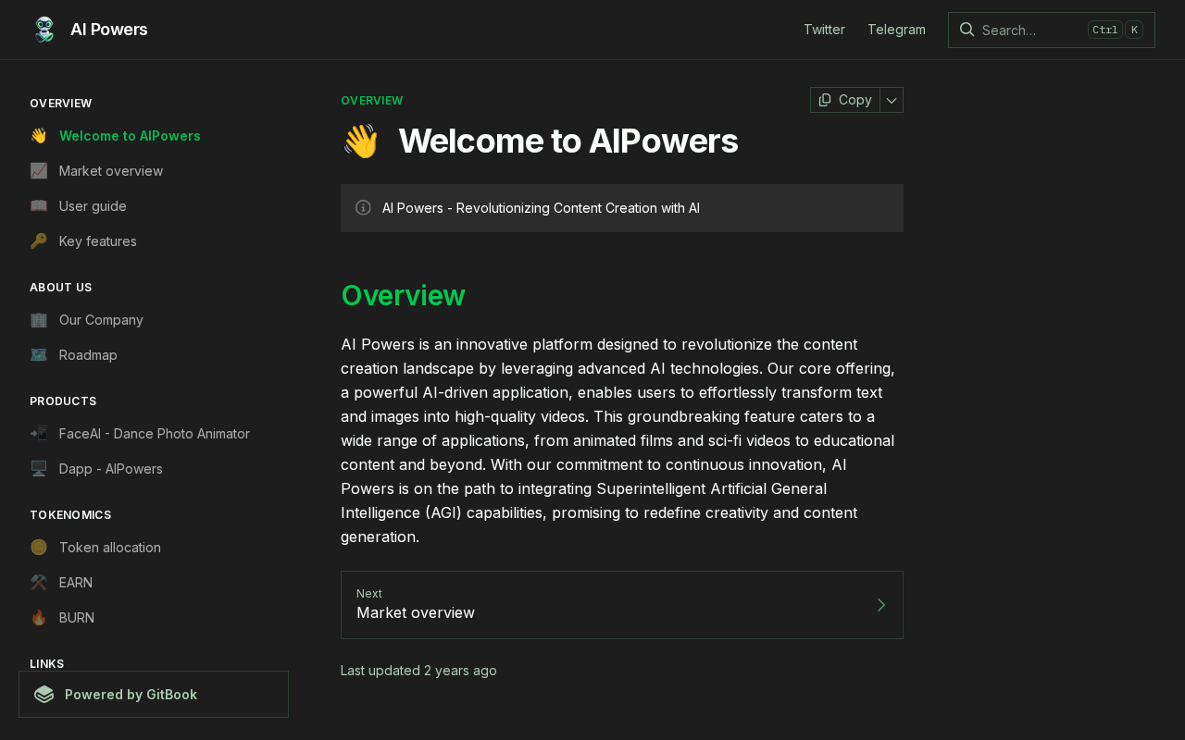Viewport: 1185px width, 740px height.
Task: Open the Twitter link in header
Action: (x=824, y=30)
